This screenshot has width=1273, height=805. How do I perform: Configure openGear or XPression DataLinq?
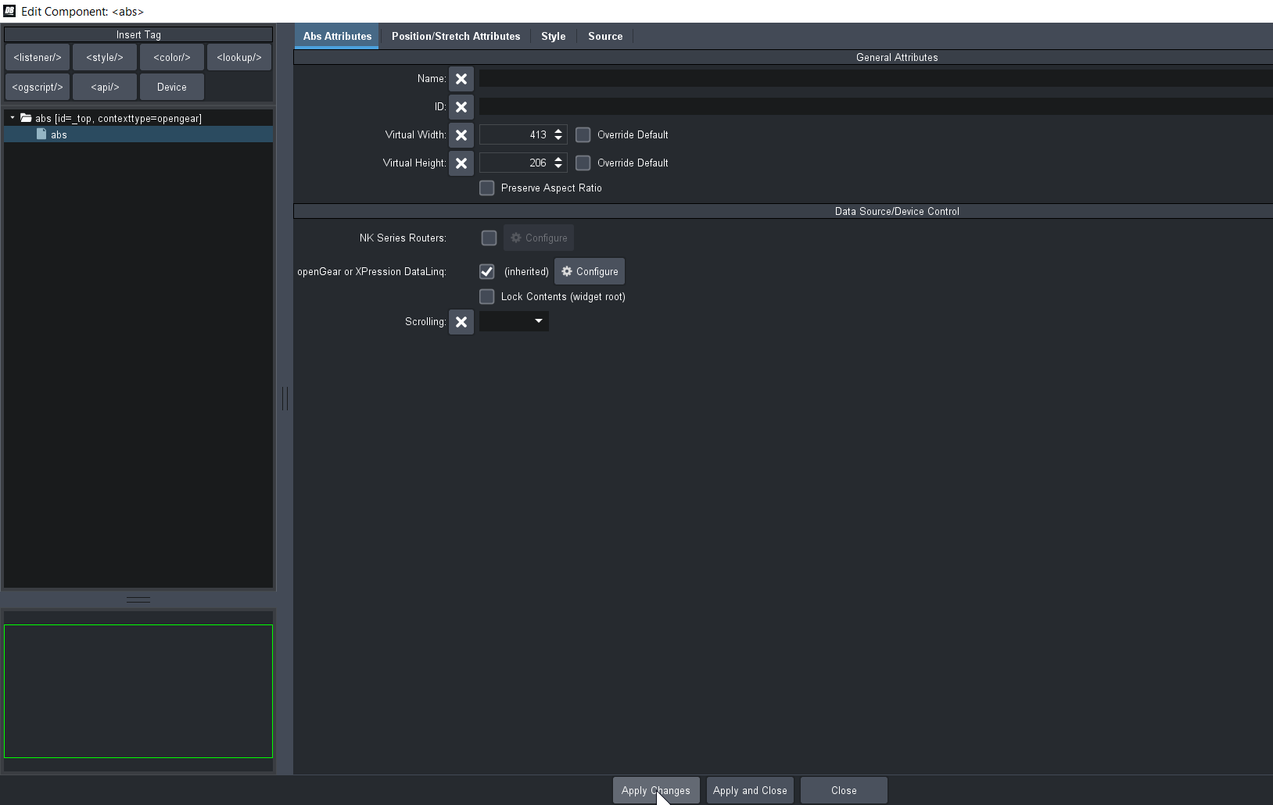(x=590, y=272)
